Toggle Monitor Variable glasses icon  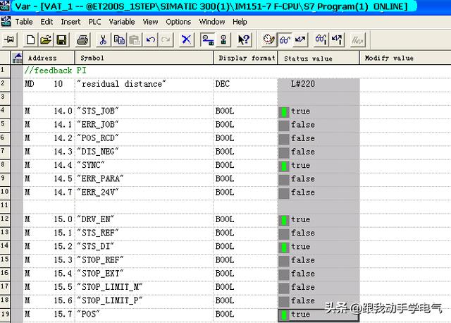click(x=285, y=39)
